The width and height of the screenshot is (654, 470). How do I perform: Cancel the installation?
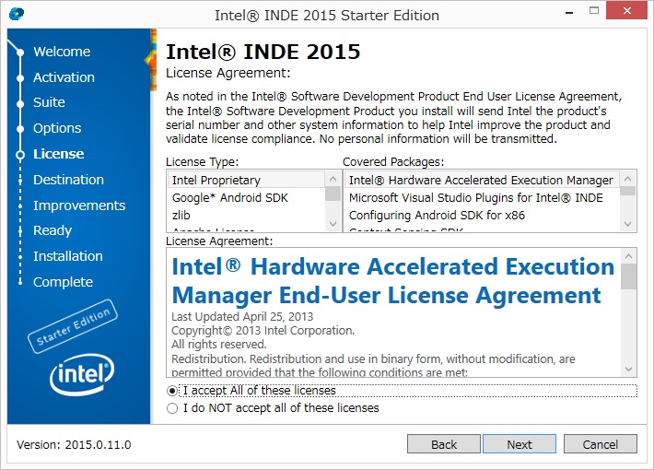pyautogui.click(x=600, y=444)
